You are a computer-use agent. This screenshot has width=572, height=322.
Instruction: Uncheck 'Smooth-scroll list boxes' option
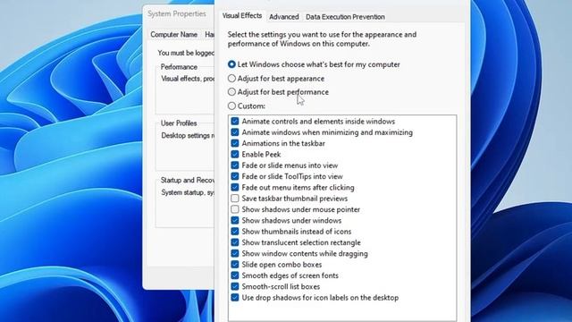[235, 286]
